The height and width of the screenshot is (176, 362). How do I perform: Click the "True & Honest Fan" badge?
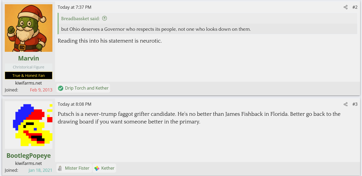[29, 76]
